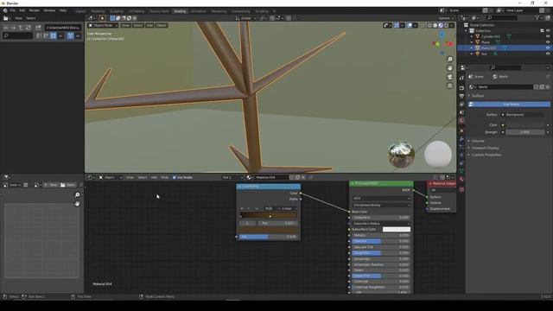Select solid viewport shading icon

tap(435, 25)
